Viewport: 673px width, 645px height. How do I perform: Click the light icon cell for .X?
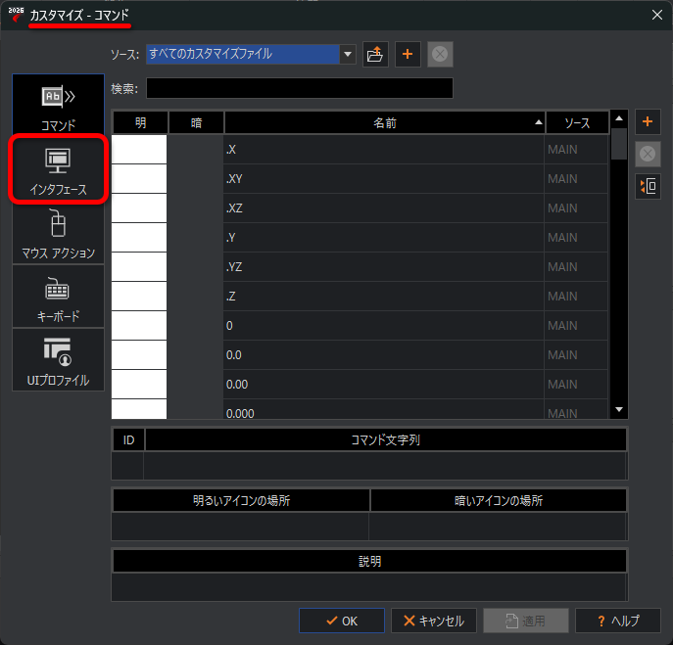pos(139,150)
